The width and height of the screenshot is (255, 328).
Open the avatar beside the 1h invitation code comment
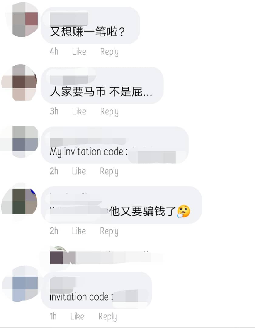20,284
